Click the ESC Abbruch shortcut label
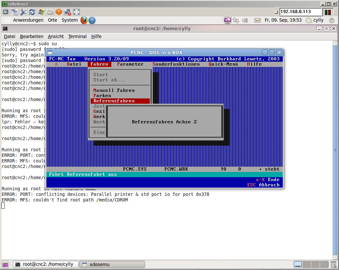The image size is (339, 270). point(263,185)
